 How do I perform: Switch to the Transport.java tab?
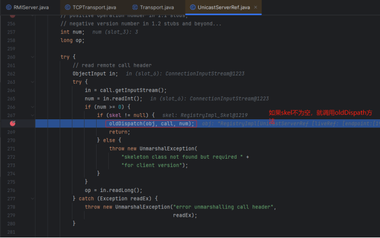[x=157, y=7]
